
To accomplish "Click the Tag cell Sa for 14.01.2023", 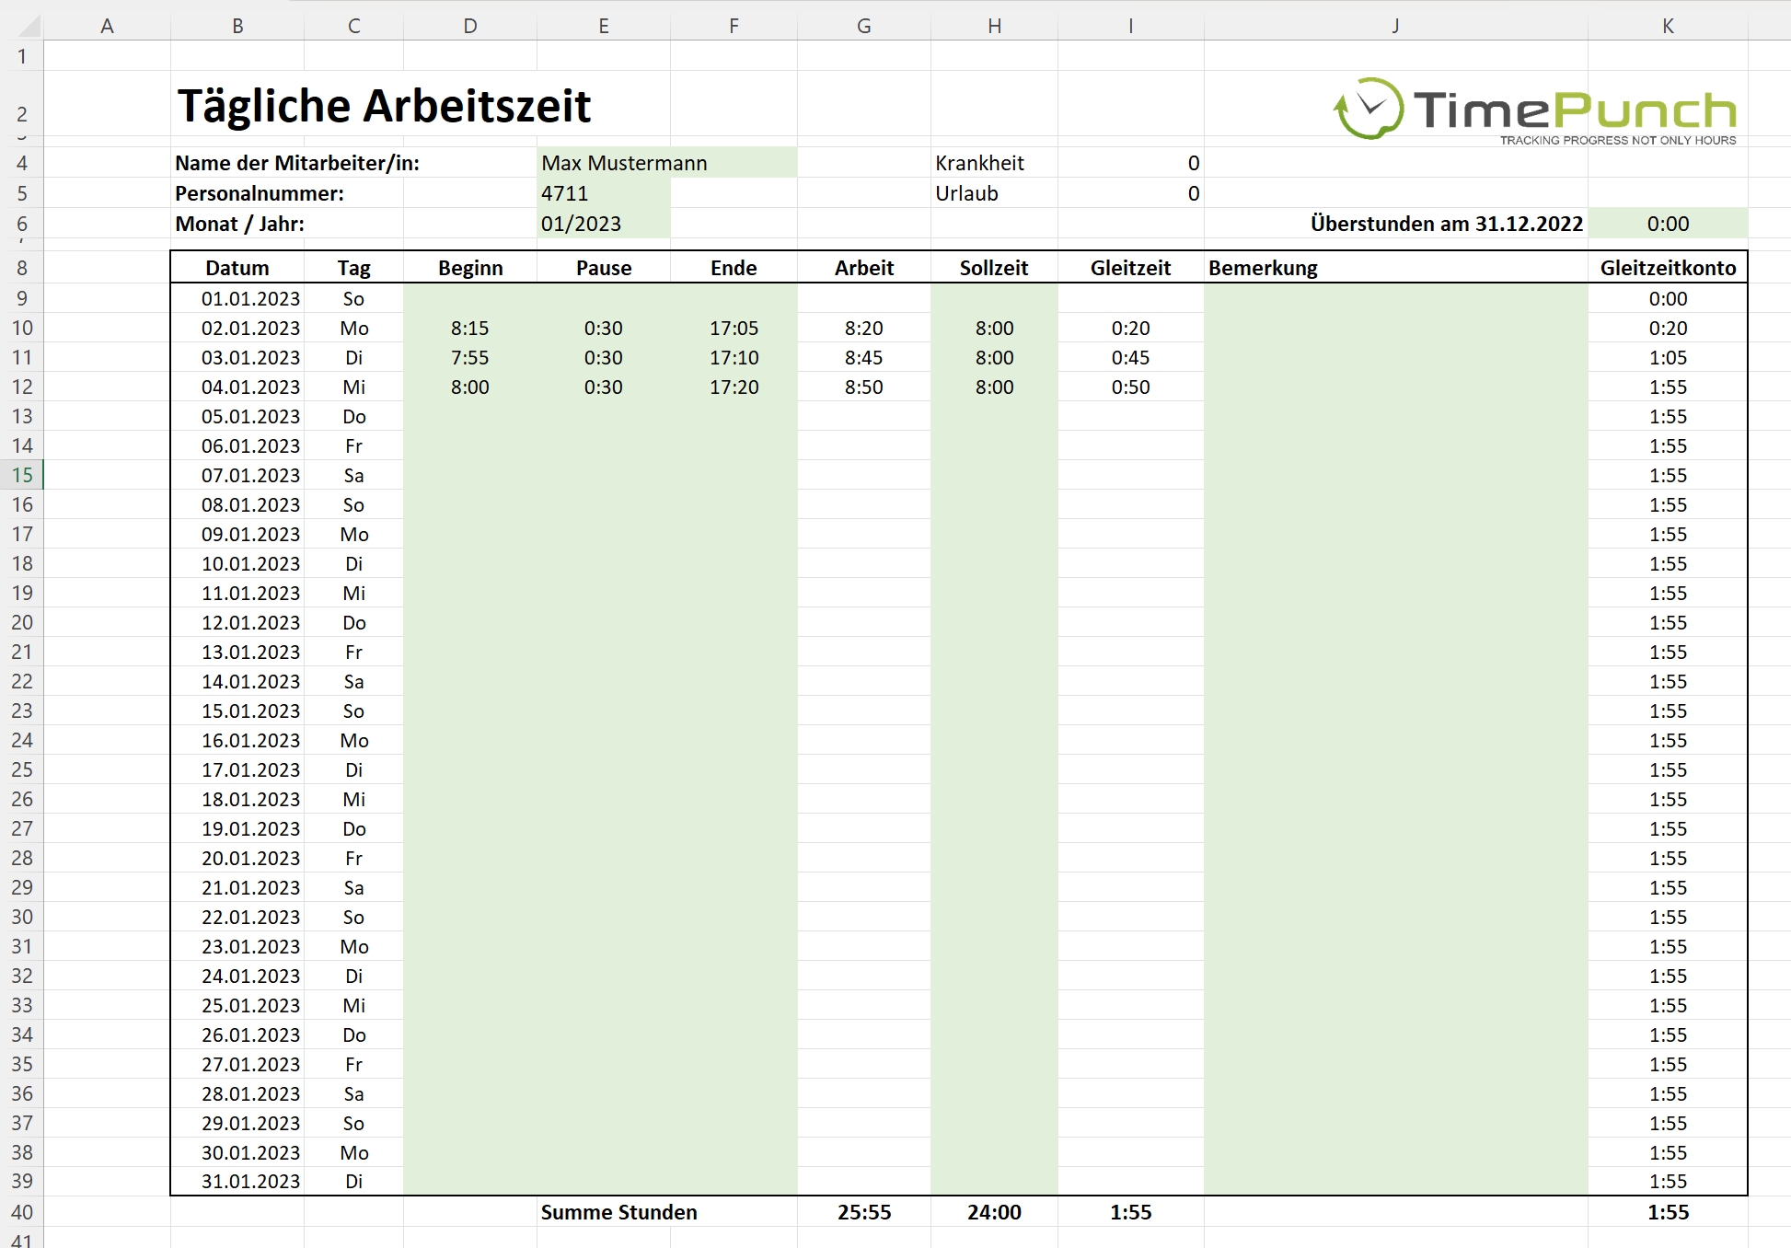I will pos(353,681).
